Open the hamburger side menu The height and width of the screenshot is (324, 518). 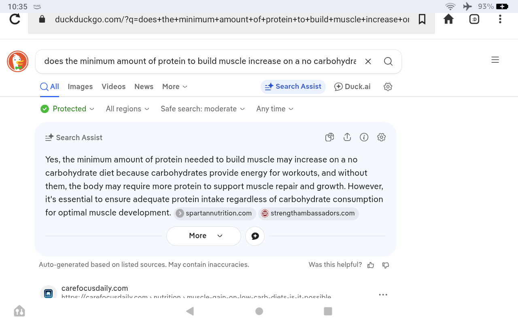click(495, 60)
